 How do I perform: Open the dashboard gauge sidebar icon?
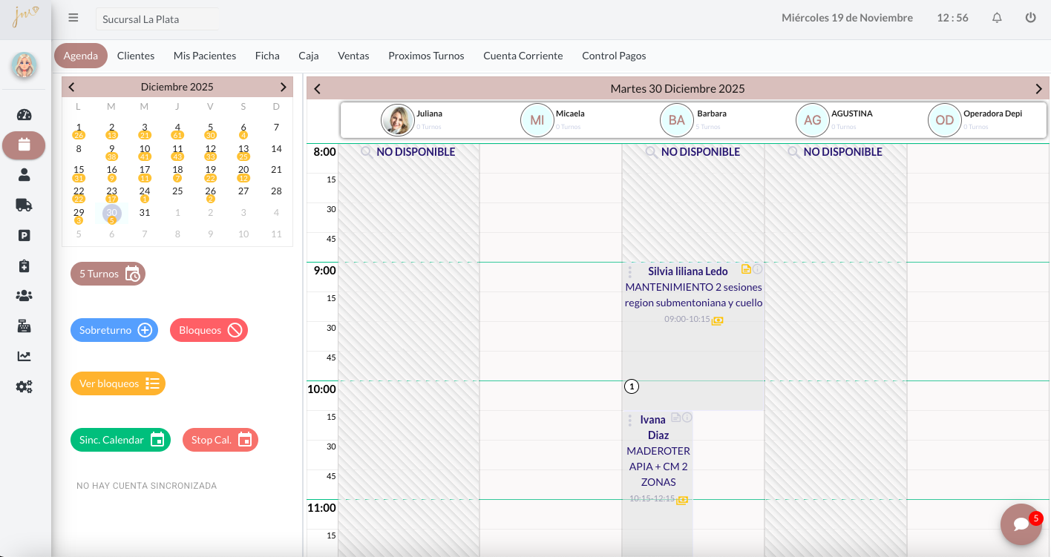24,115
